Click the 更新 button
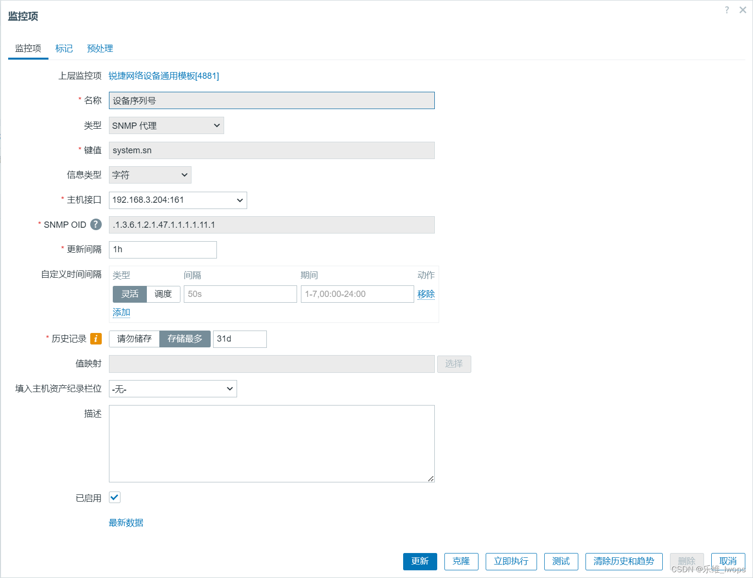Image resolution: width=753 pixels, height=578 pixels. 420,561
